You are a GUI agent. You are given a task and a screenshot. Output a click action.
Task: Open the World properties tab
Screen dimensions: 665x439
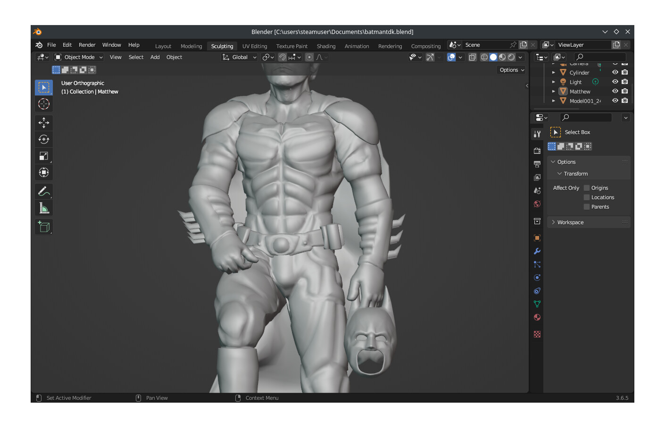pyautogui.click(x=537, y=204)
